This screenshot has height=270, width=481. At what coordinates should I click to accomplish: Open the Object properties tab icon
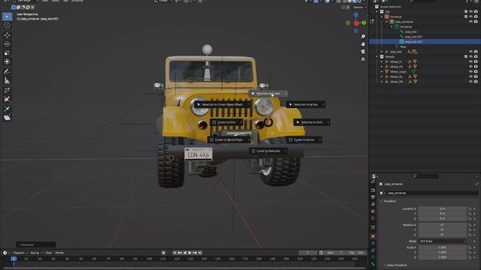tap(373, 236)
